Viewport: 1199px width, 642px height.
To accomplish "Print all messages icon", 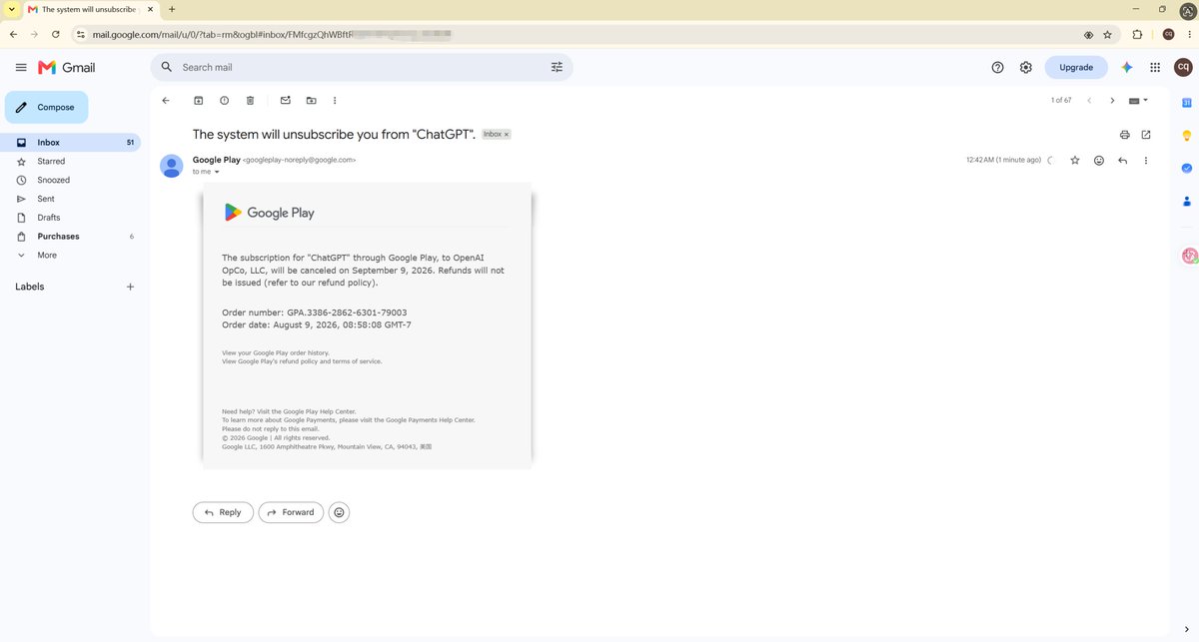I will pyautogui.click(x=1124, y=135).
